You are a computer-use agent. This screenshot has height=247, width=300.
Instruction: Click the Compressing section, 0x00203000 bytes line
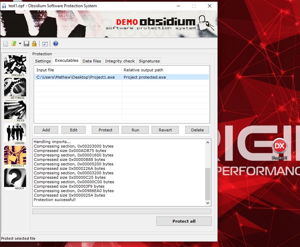74,146
